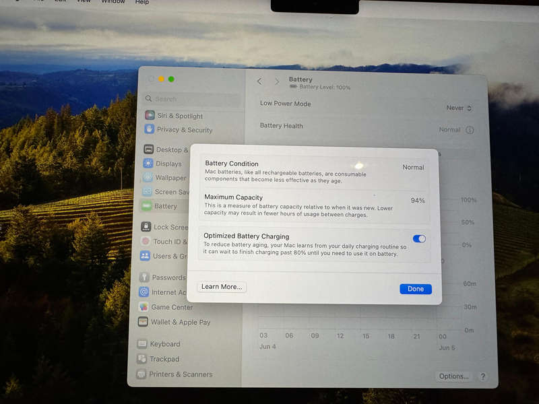Open the Window menu in menu bar
Screen dimensions: 539x404
[113, 2]
